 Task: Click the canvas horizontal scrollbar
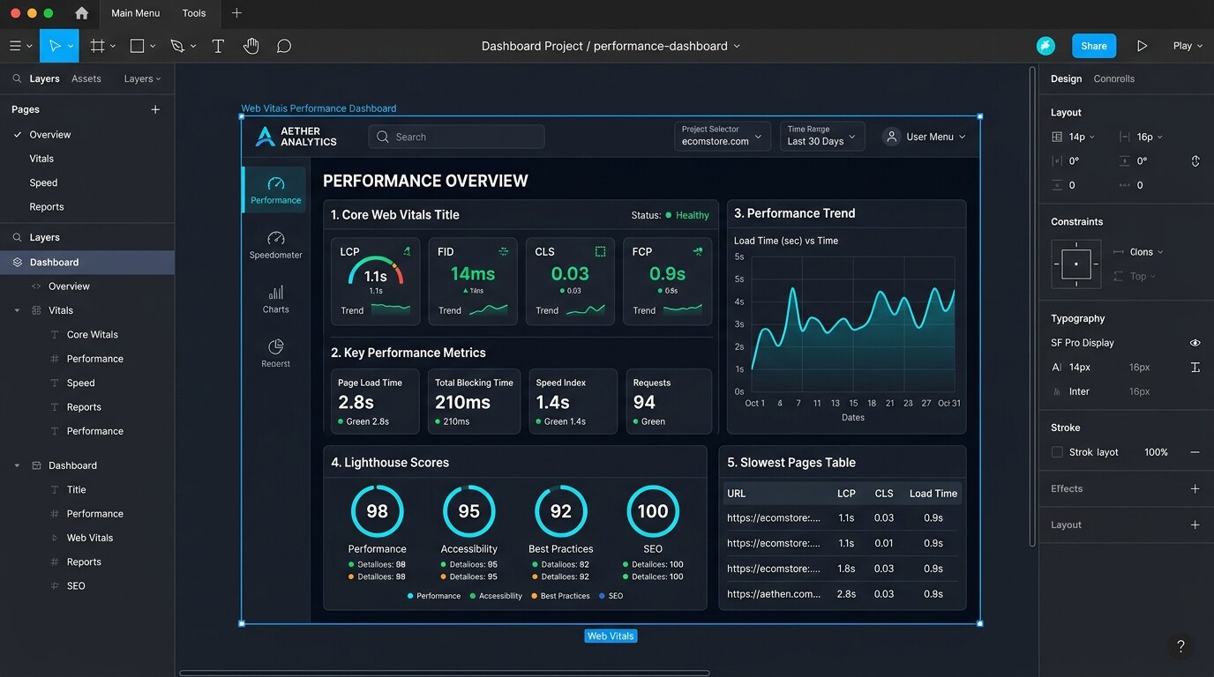(445, 673)
